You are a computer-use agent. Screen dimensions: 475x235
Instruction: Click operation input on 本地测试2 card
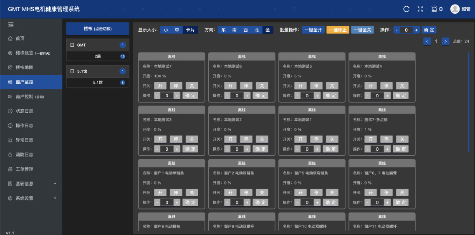point(237,149)
